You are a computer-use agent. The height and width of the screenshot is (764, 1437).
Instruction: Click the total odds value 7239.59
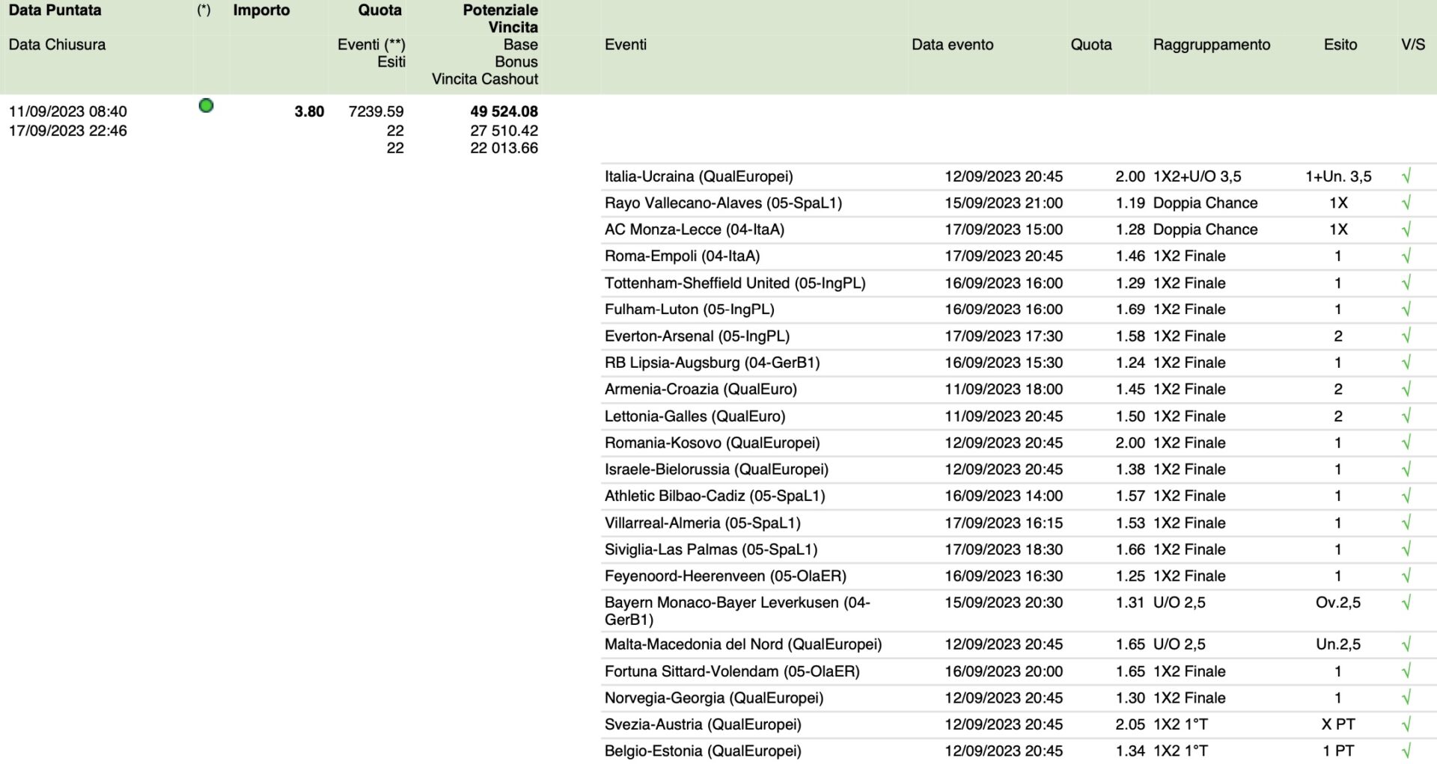click(376, 111)
